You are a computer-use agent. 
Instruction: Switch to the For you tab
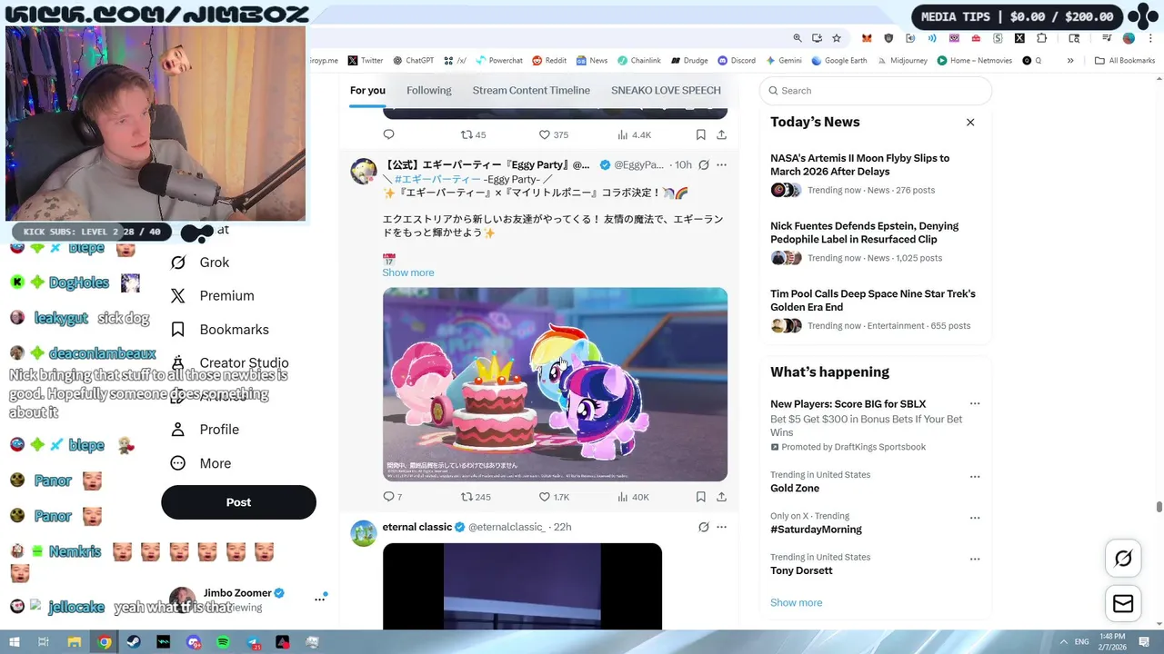coord(367,90)
